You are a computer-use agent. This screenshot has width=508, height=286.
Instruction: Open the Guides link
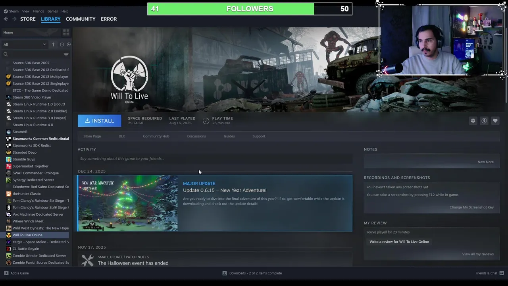tap(229, 136)
